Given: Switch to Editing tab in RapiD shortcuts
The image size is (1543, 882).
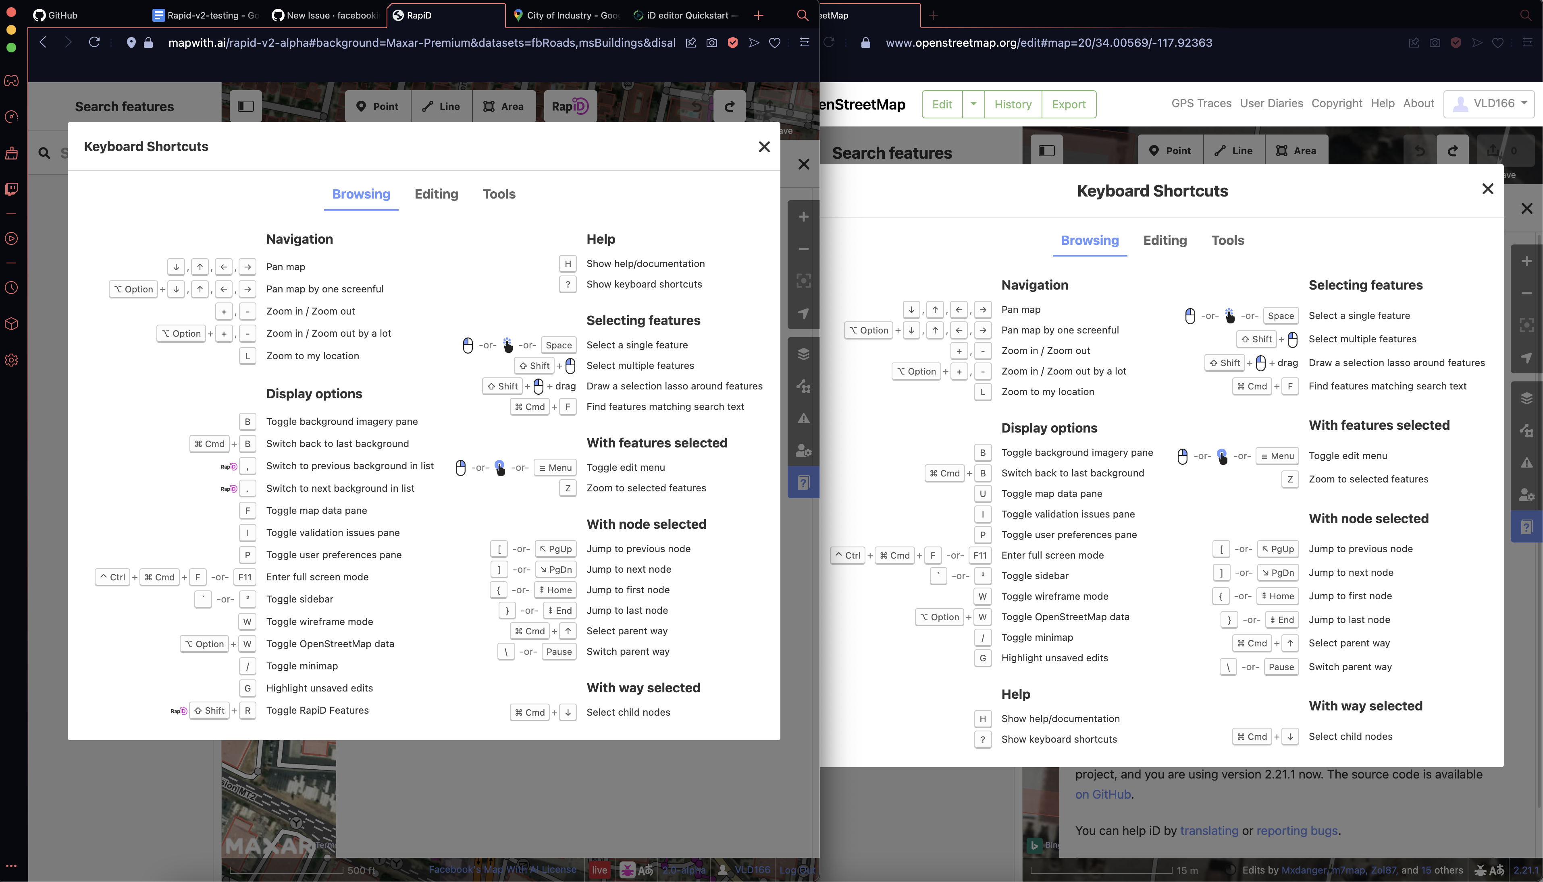Looking at the screenshot, I should point(436,194).
